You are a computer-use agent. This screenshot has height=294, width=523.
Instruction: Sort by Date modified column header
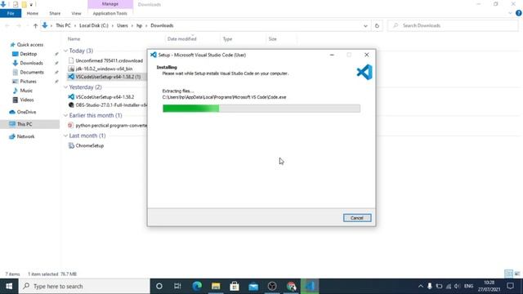(x=181, y=39)
